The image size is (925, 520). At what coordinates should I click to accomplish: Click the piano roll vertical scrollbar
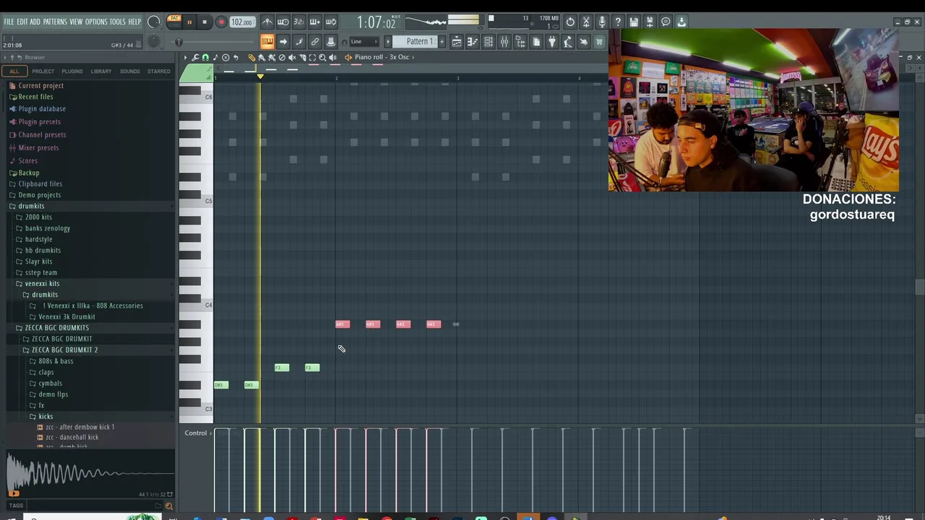click(x=919, y=287)
